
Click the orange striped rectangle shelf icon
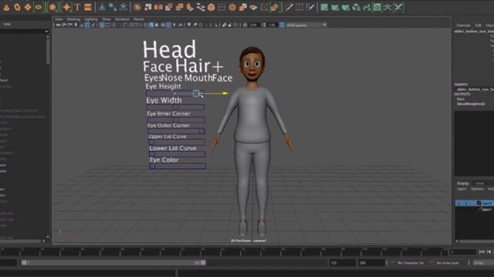coord(88,7)
